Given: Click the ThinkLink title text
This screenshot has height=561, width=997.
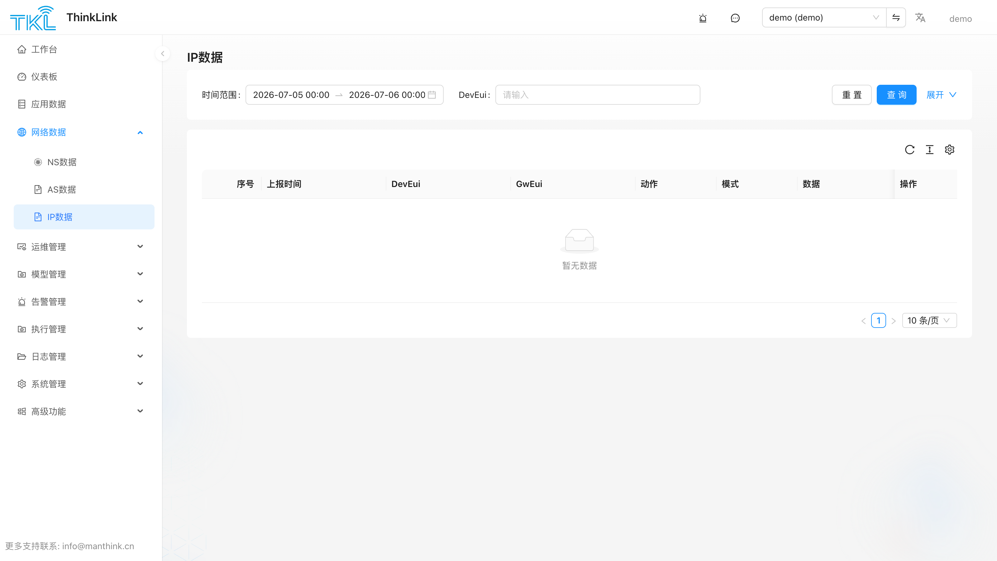Looking at the screenshot, I should pyautogui.click(x=92, y=17).
